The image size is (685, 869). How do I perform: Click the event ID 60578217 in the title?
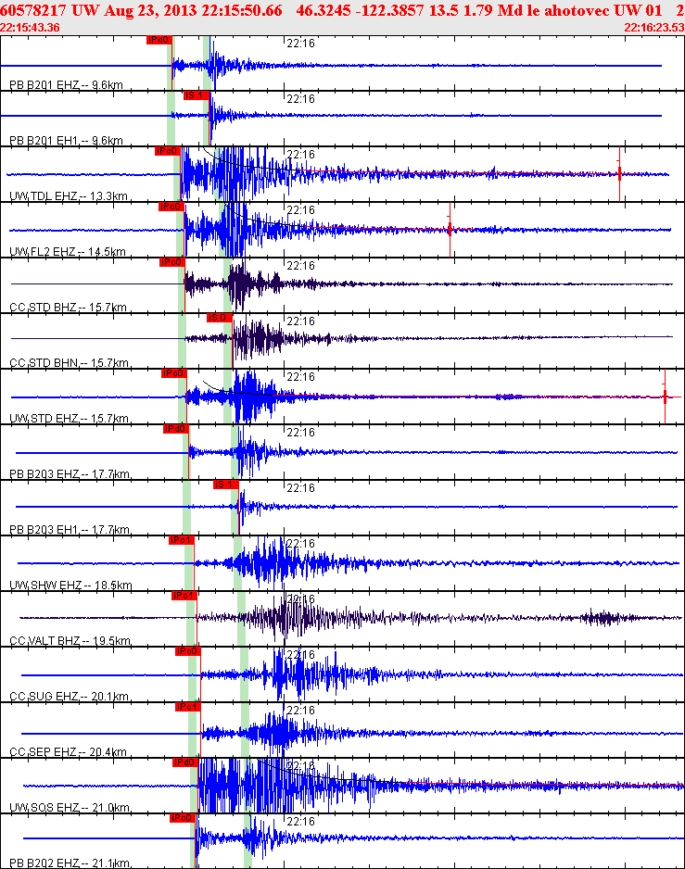click(x=32, y=10)
